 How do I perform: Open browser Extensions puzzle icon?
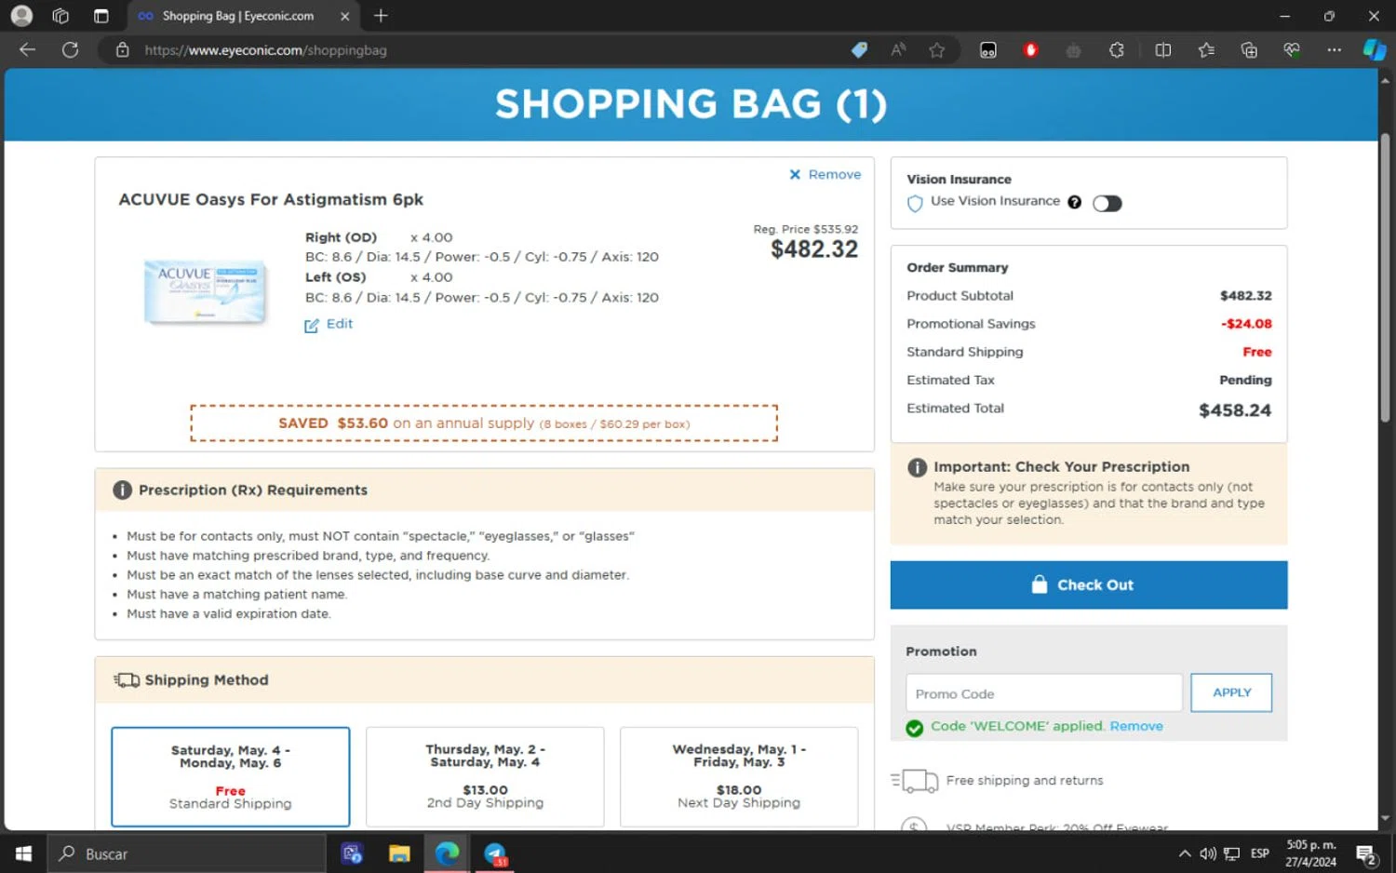pyautogui.click(x=1116, y=50)
